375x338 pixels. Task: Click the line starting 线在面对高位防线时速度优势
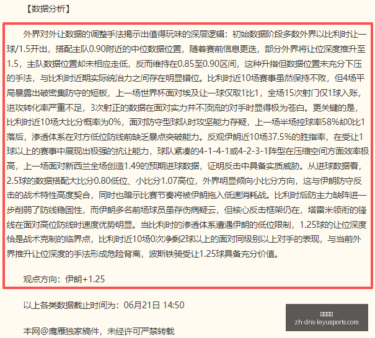point(187,225)
